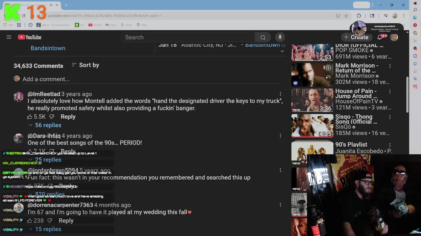Open @ImReetlad's profile avatar
Viewport: 421px width, 236px height.
19,97
